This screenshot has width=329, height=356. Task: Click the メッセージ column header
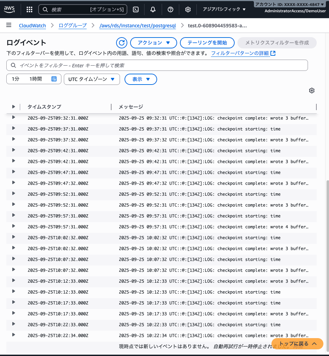coord(131,107)
